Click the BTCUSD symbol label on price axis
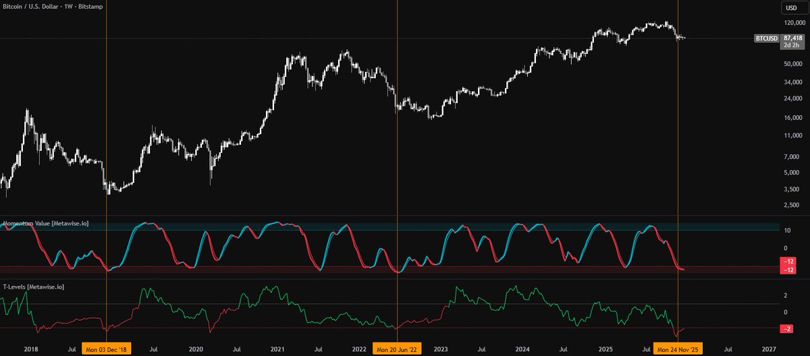This screenshot has height=356, width=810. click(x=765, y=38)
